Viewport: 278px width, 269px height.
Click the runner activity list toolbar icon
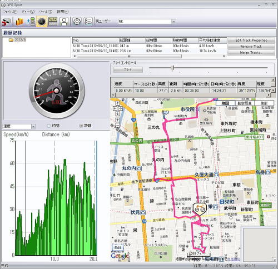(31, 22)
